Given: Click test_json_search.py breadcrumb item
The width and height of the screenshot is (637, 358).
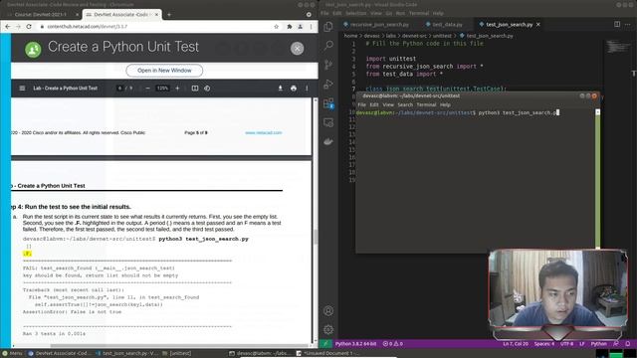Looking at the screenshot, I should 490,36.
